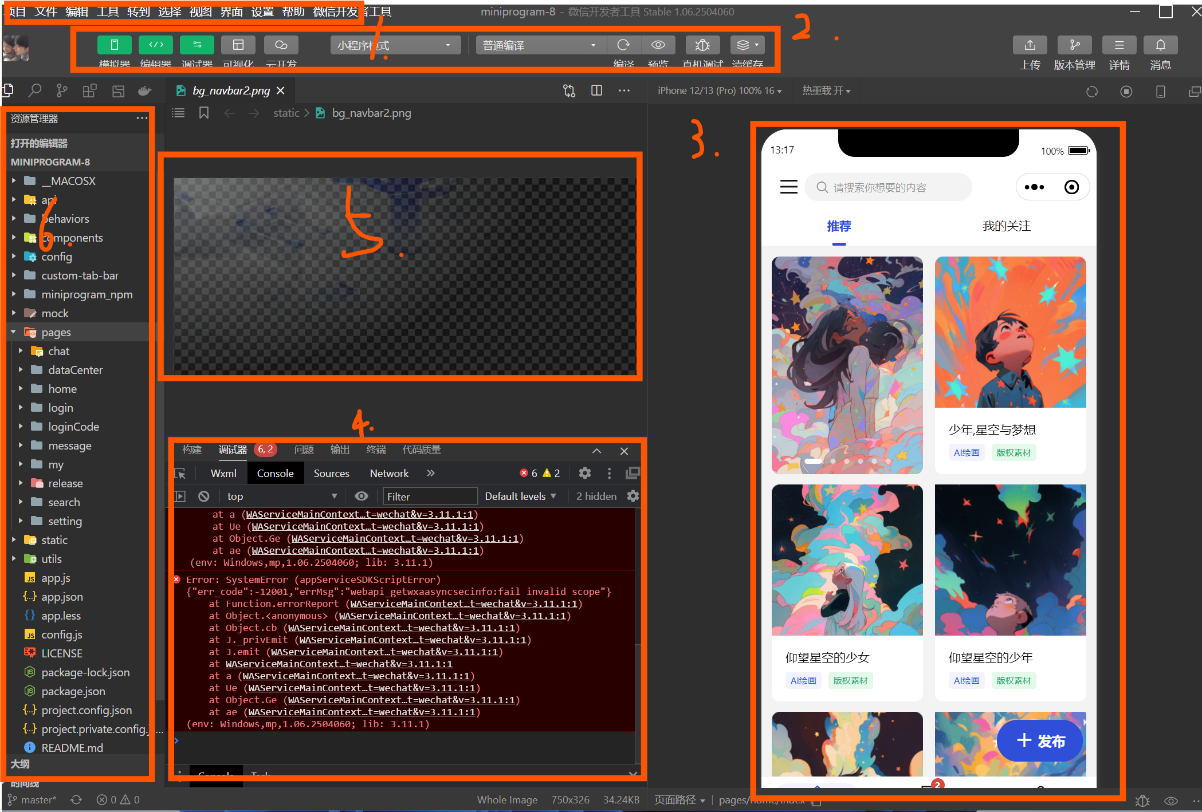Switch to the Network tab in debugger
Screen dimensions: 1202x812
[x=389, y=473]
